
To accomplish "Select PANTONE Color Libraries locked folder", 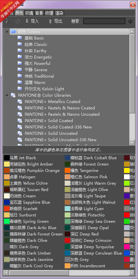I will pos(41,95).
